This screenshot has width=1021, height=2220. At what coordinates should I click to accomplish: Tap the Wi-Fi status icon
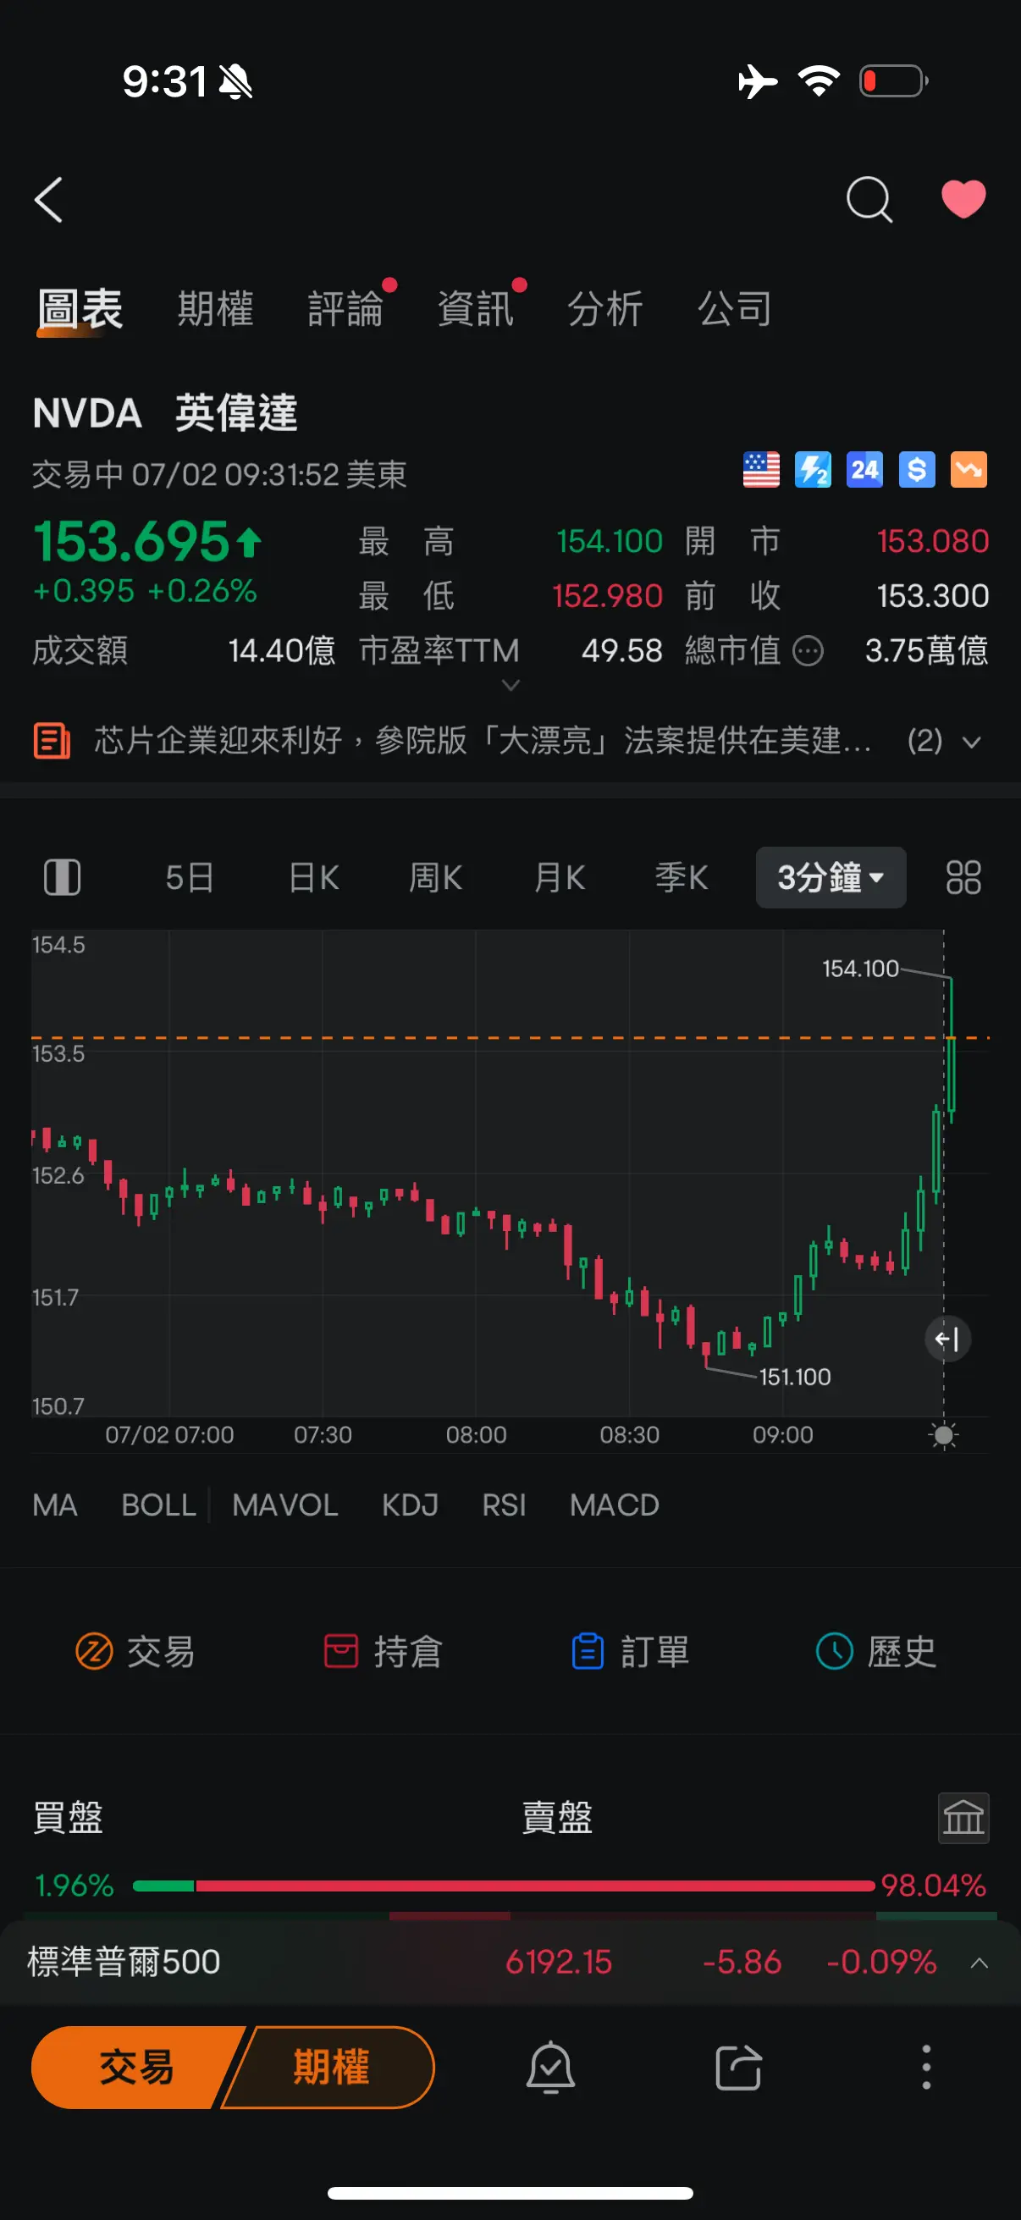click(x=819, y=81)
